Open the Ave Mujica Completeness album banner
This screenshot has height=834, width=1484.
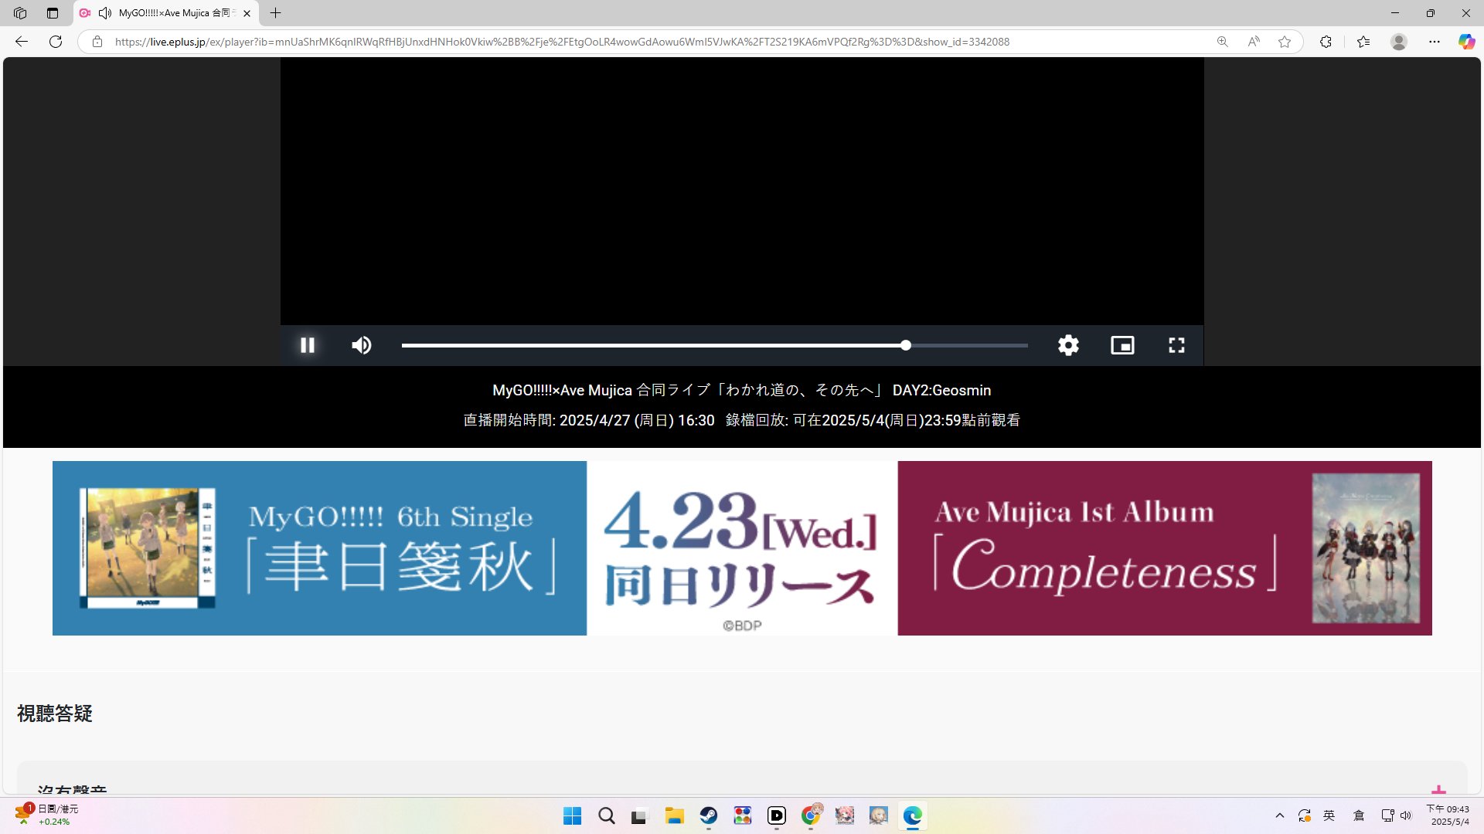pyautogui.click(x=1165, y=548)
